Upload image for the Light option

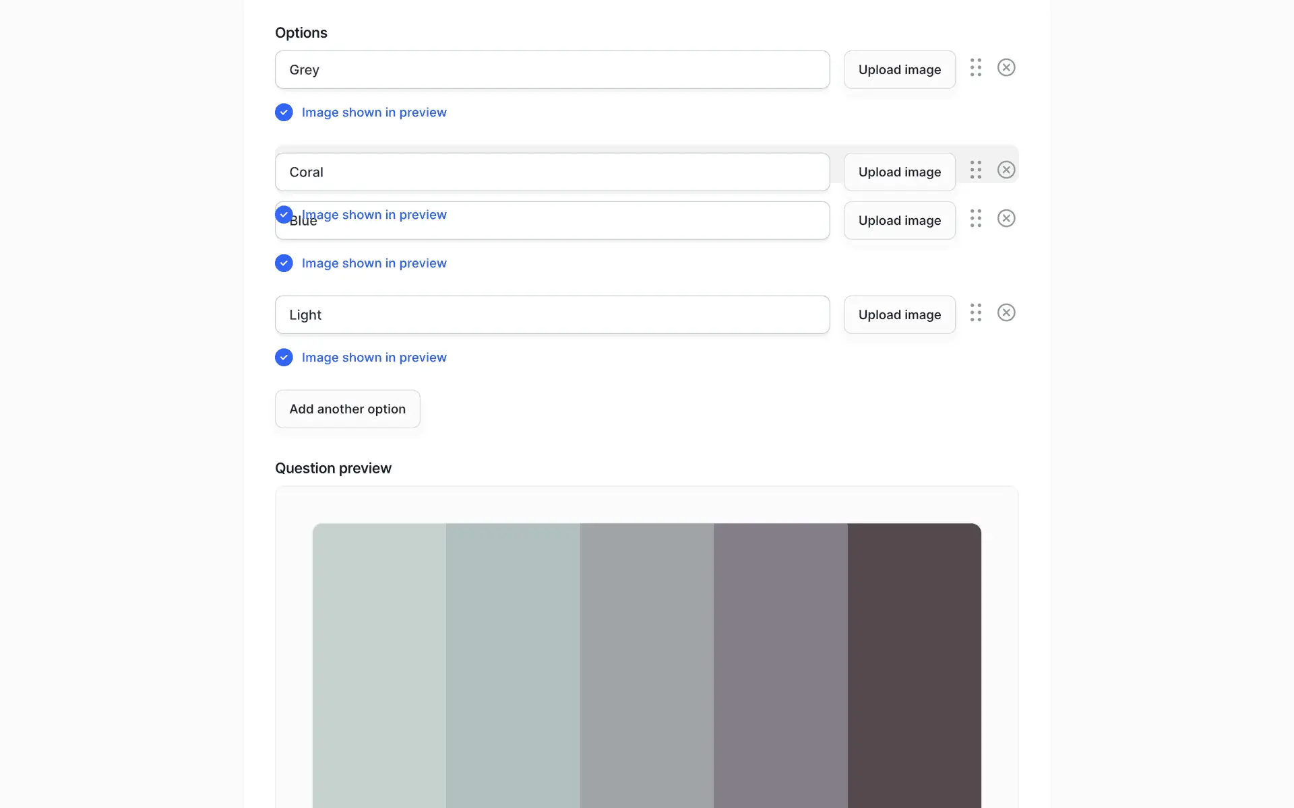[899, 314]
